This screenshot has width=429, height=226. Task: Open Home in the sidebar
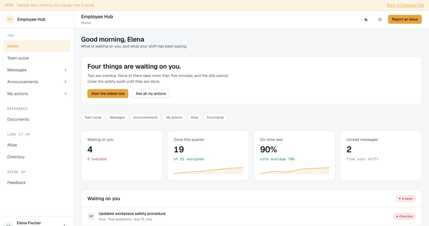click(37, 46)
